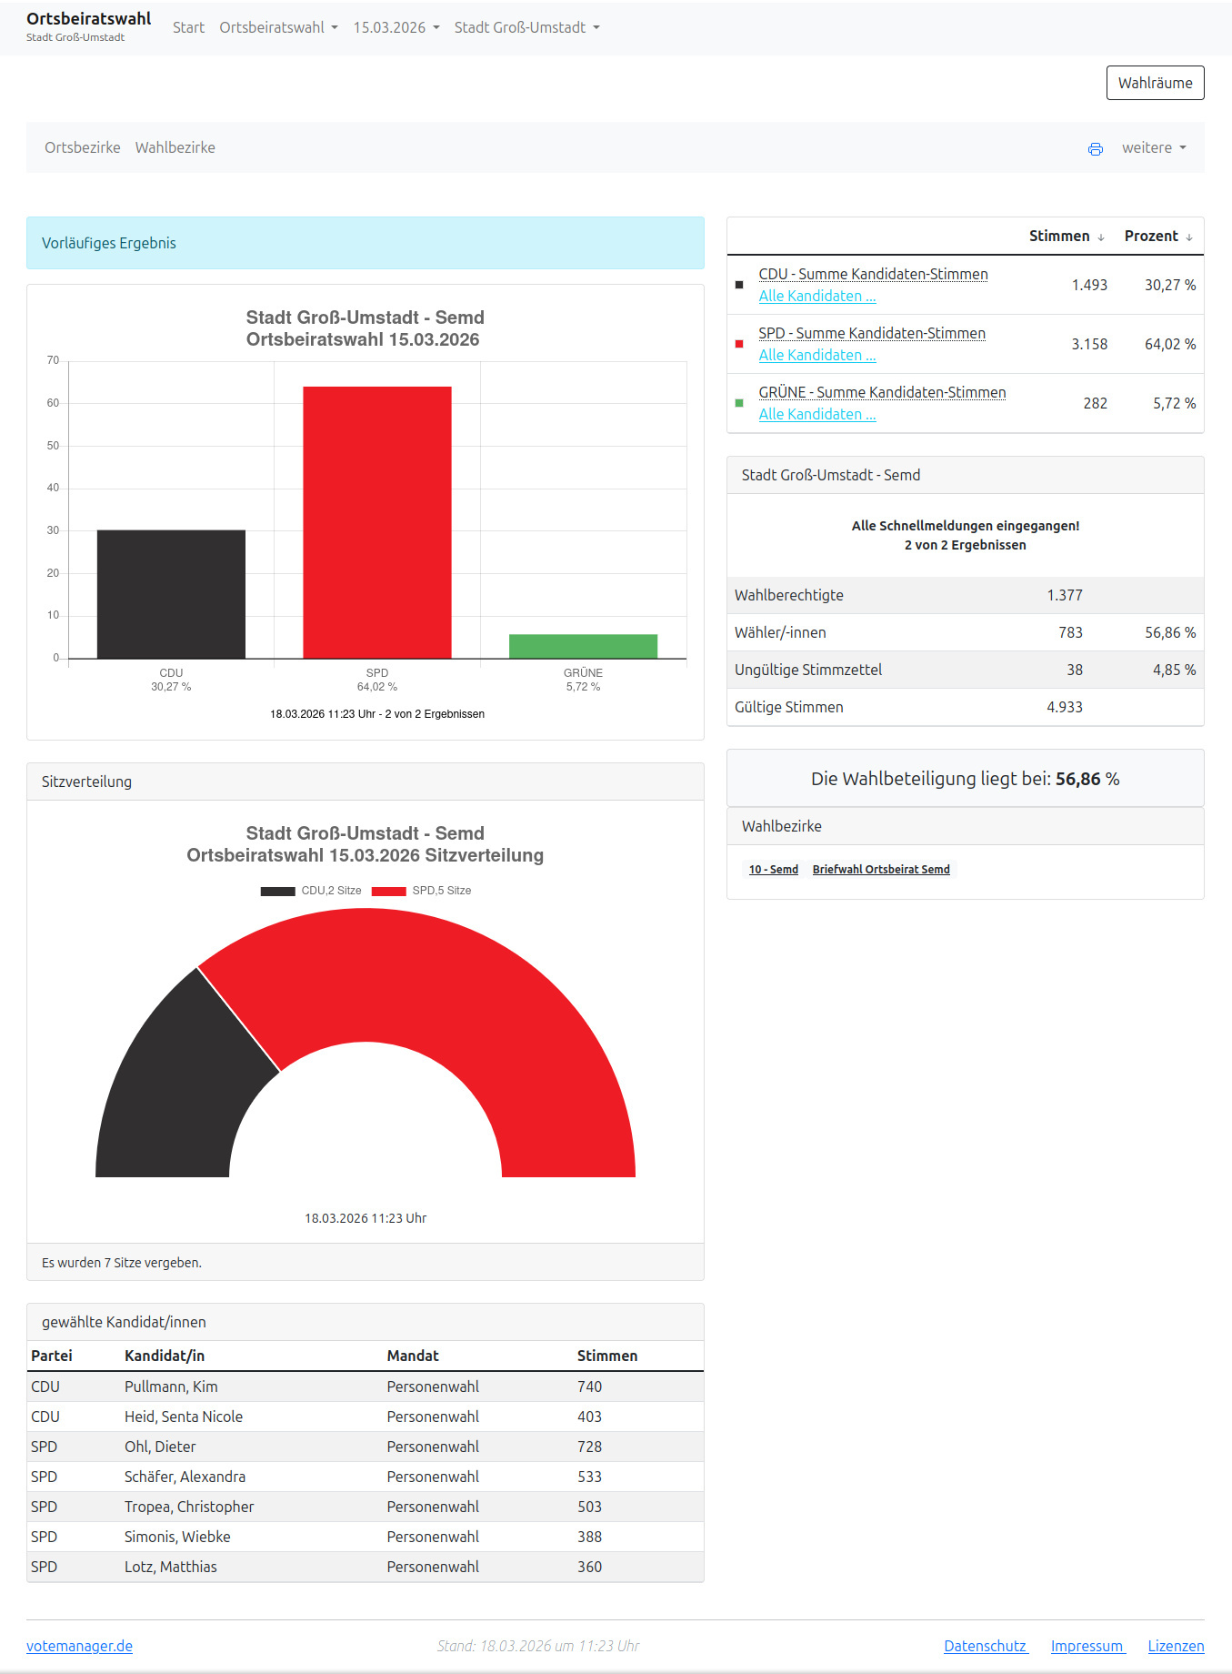Toggle SPD series in seat chart legend
1232x1674 pixels.
(x=421, y=891)
